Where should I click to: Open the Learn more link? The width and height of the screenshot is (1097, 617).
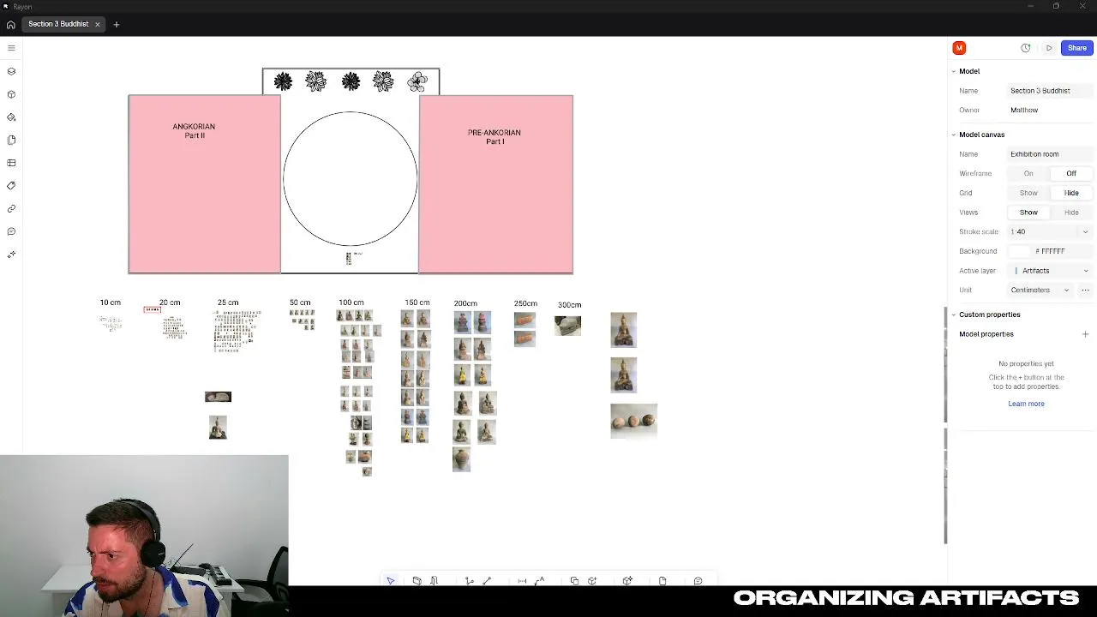[1026, 404]
